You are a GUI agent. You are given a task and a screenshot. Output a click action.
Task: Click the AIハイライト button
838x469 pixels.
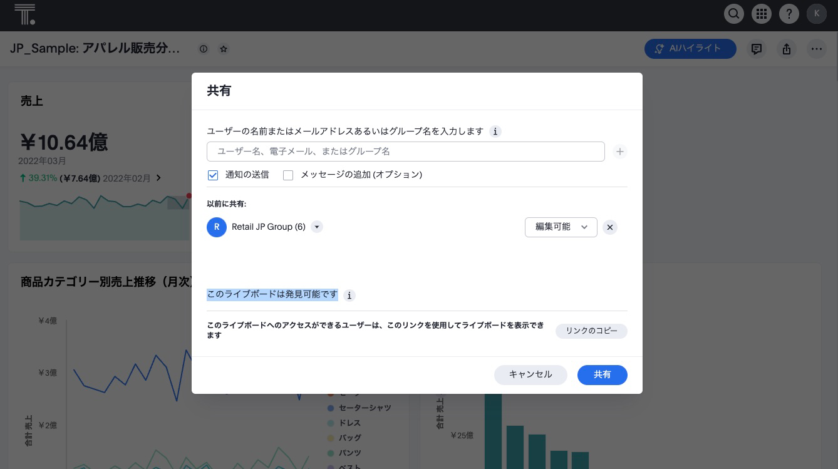pos(690,48)
